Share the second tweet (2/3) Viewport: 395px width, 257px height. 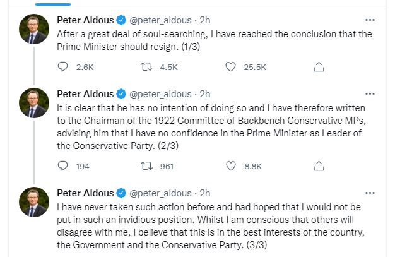pyautogui.click(x=319, y=165)
